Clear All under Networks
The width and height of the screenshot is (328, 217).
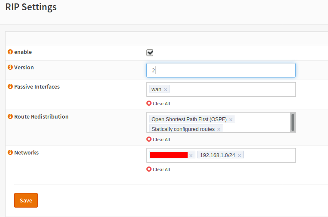[158, 169]
